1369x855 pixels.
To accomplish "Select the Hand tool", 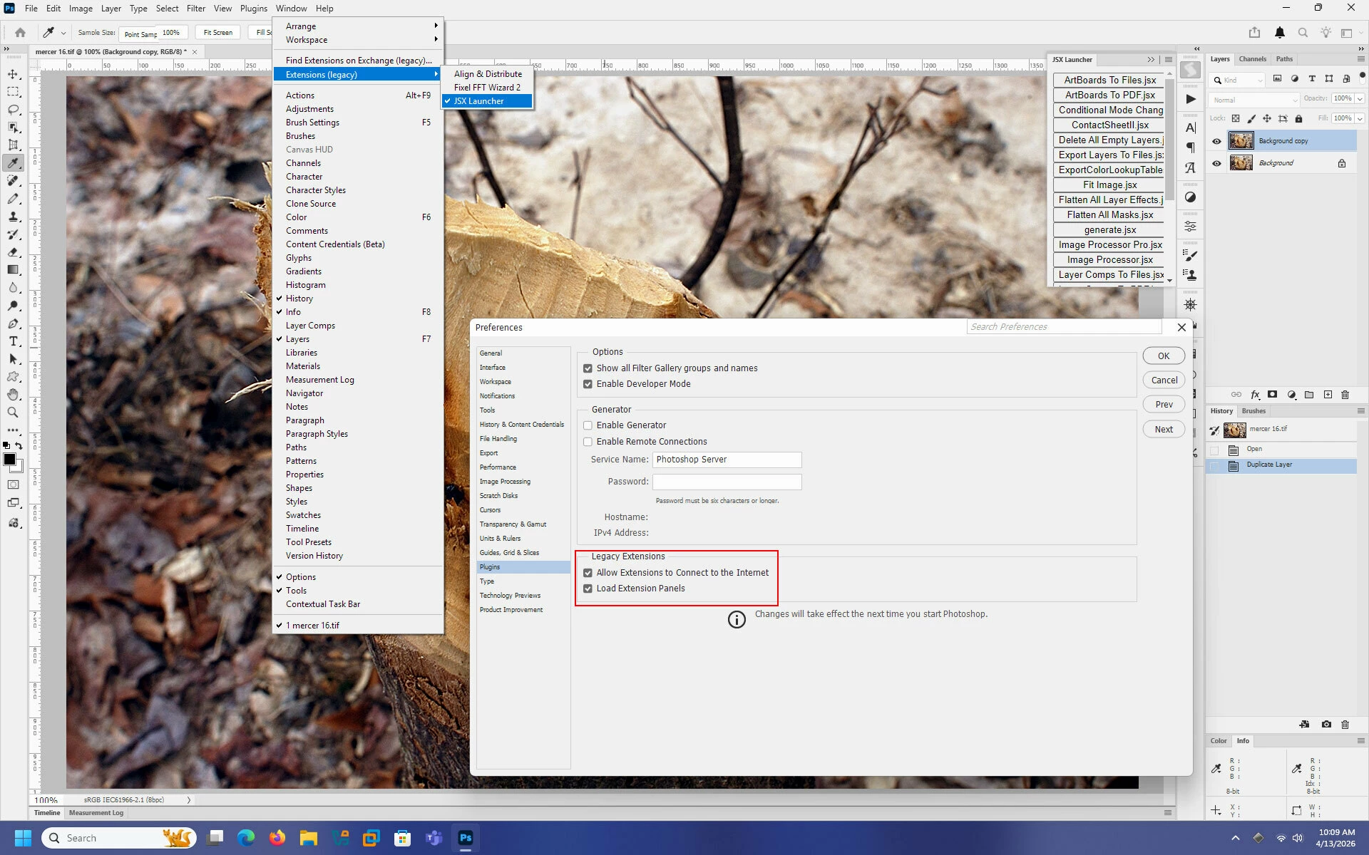I will tap(13, 395).
